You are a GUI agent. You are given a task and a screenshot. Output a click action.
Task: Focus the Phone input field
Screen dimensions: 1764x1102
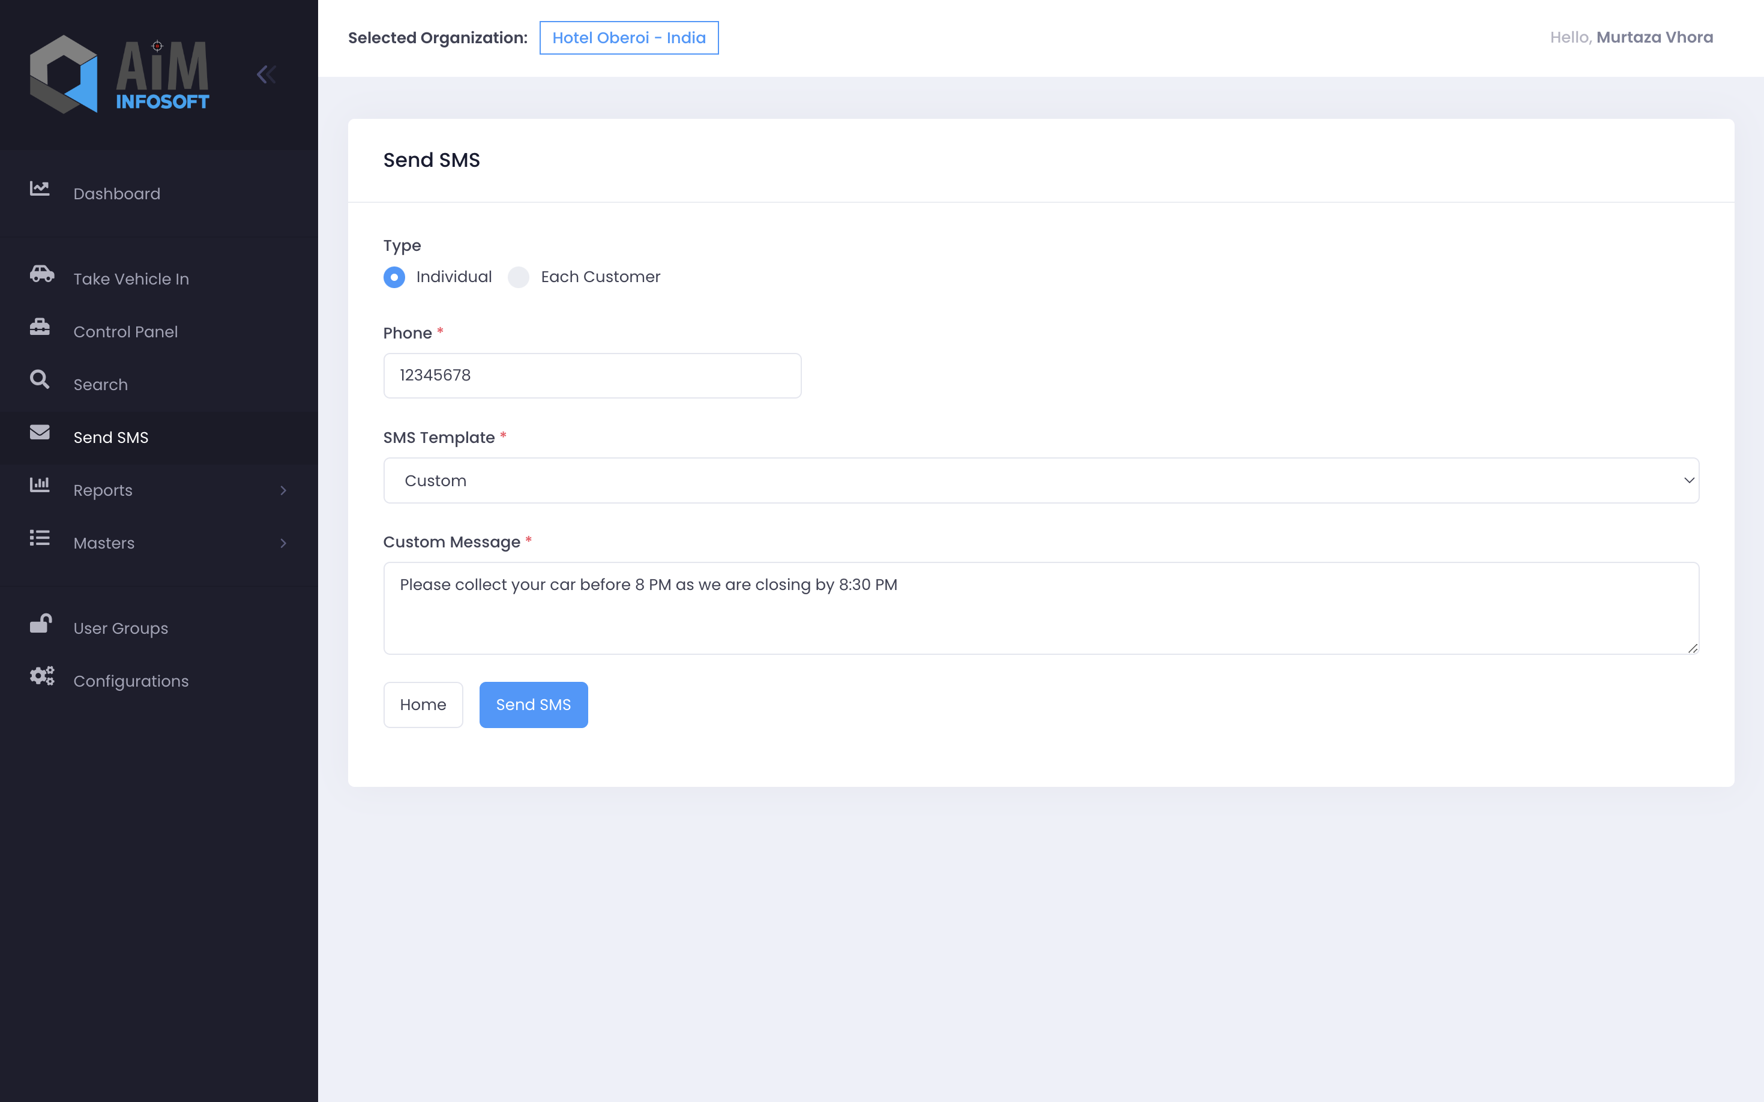pos(592,375)
